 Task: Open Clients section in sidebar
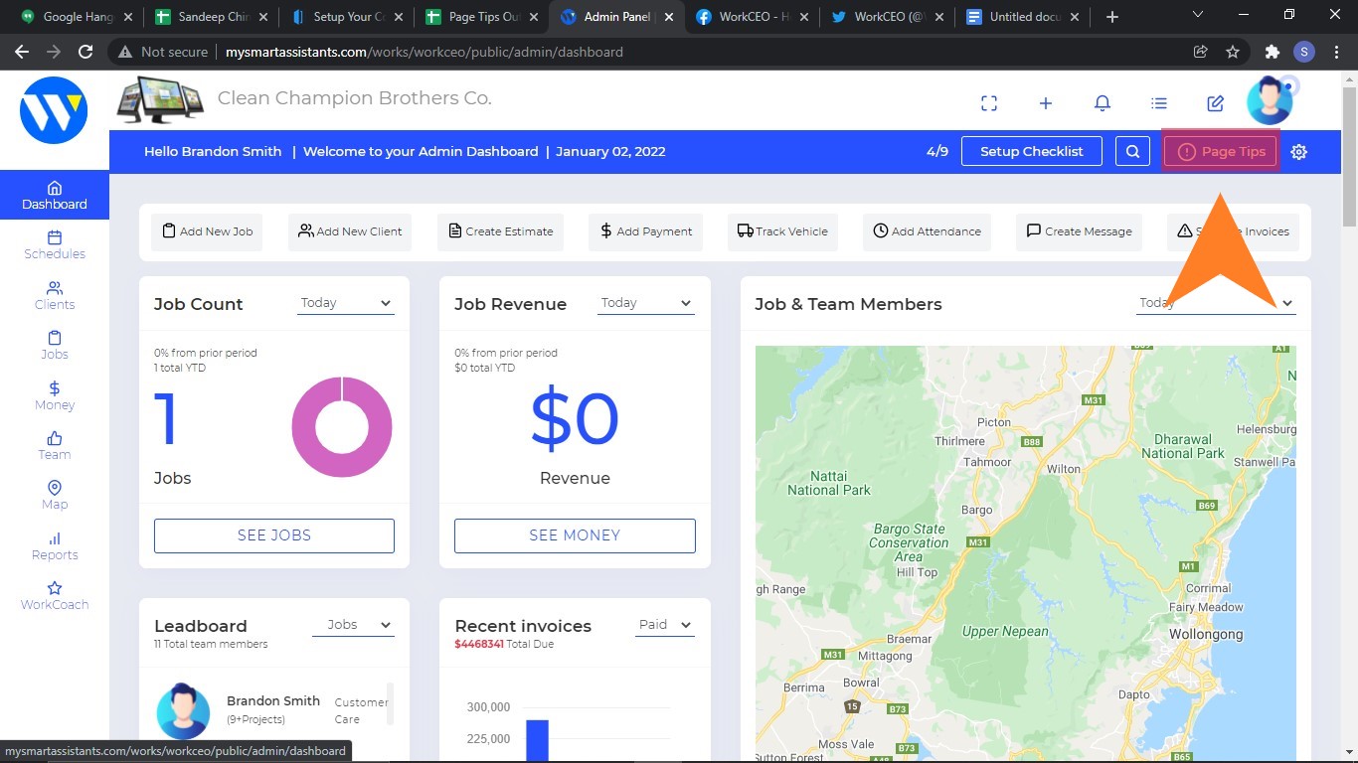tap(55, 295)
